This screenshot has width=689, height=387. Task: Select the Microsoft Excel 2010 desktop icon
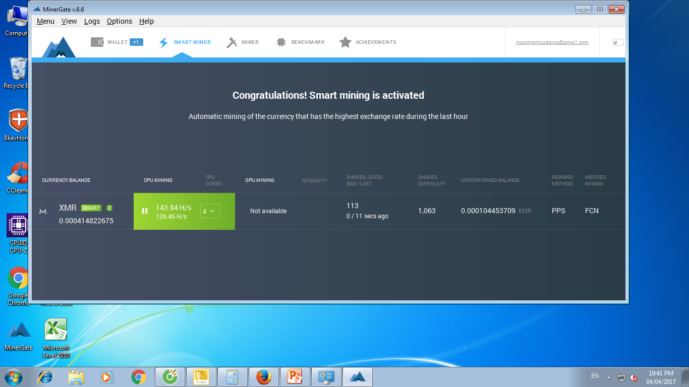[x=56, y=339]
